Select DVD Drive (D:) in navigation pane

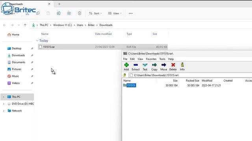[x=20, y=104]
